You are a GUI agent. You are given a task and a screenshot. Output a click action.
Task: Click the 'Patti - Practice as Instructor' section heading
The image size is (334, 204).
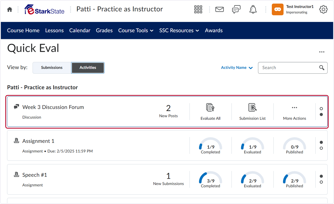click(43, 87)
